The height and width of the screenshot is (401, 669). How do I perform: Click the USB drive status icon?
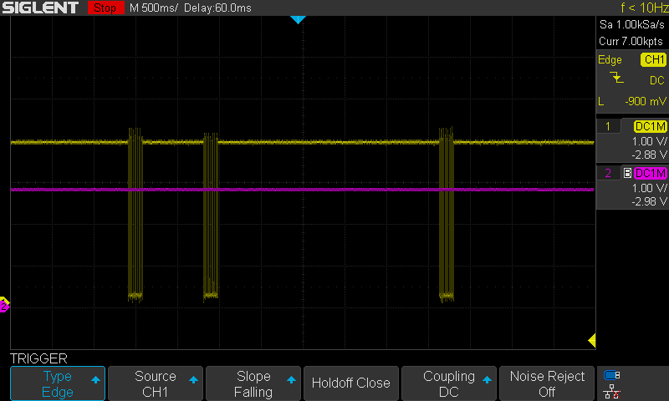pos(612,375)
